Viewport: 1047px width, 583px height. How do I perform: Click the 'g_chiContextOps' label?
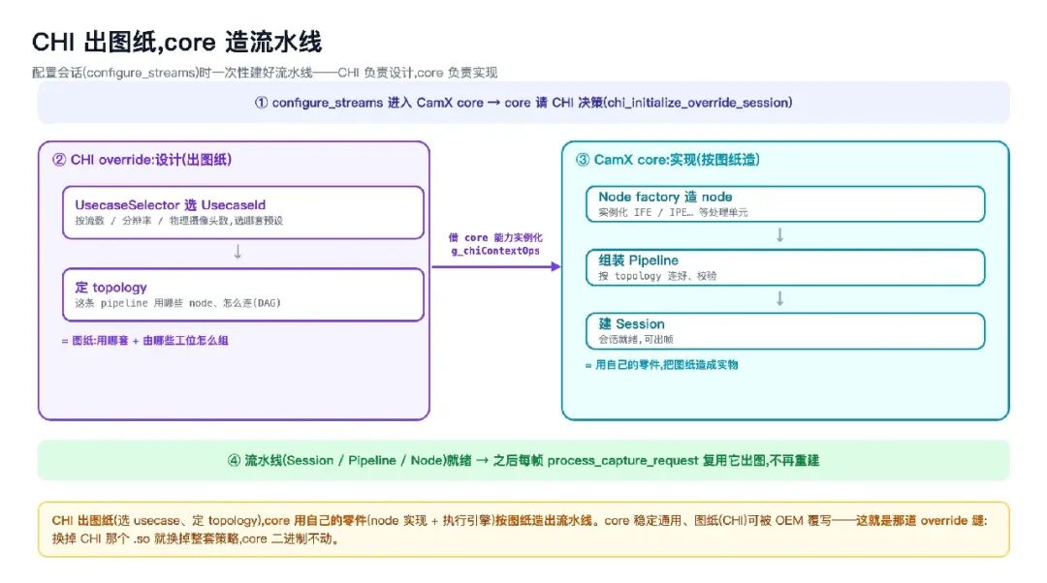pyautogui.click(x=495, y=251)
